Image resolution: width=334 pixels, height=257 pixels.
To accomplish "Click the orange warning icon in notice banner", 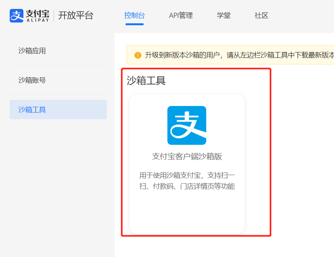I will click(138, 55).
